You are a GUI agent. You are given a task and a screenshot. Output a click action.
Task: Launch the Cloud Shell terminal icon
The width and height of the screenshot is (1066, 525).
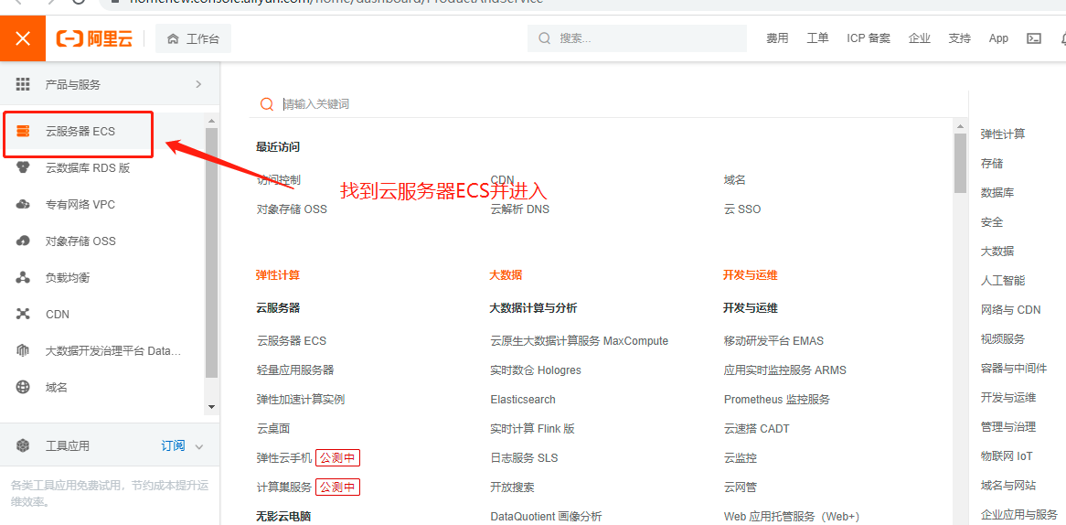[1033, 38]
